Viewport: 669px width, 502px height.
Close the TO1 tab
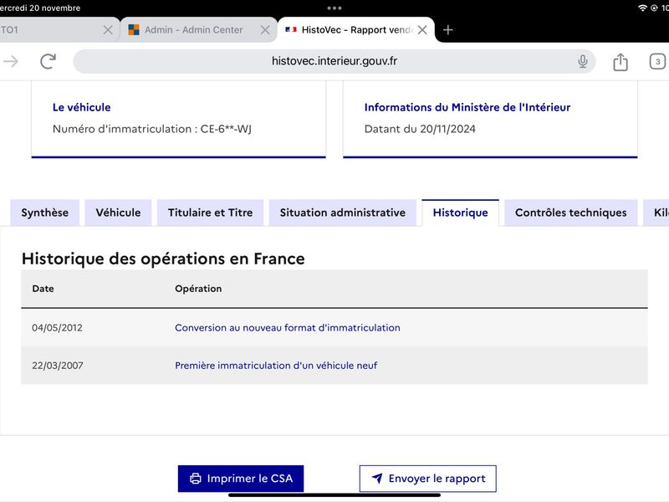point(108,30)
